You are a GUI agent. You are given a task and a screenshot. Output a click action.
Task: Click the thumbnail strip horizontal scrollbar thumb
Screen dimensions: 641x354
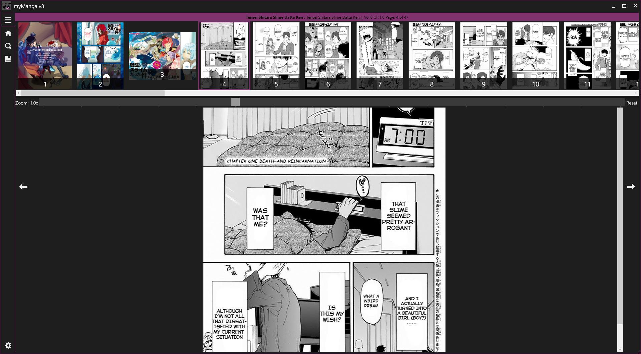click(x=93, y=93)
